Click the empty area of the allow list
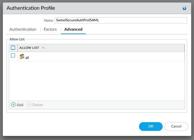 (96, 81)
